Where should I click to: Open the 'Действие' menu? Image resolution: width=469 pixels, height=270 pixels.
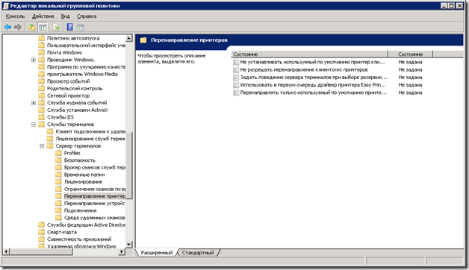click(43, 16)
